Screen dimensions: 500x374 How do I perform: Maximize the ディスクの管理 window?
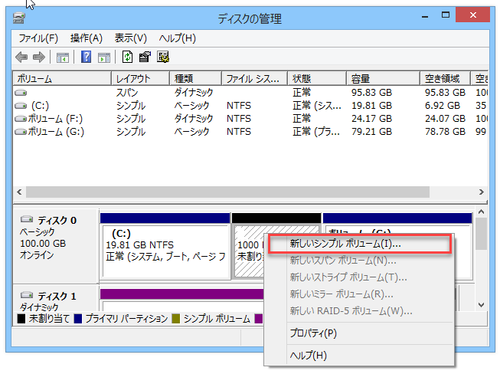446,15
